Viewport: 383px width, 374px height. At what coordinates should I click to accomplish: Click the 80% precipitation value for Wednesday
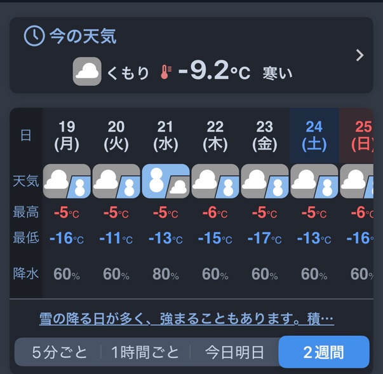pos(165,274)
